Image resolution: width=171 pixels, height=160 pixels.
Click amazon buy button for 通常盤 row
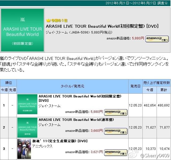point(116,131)
